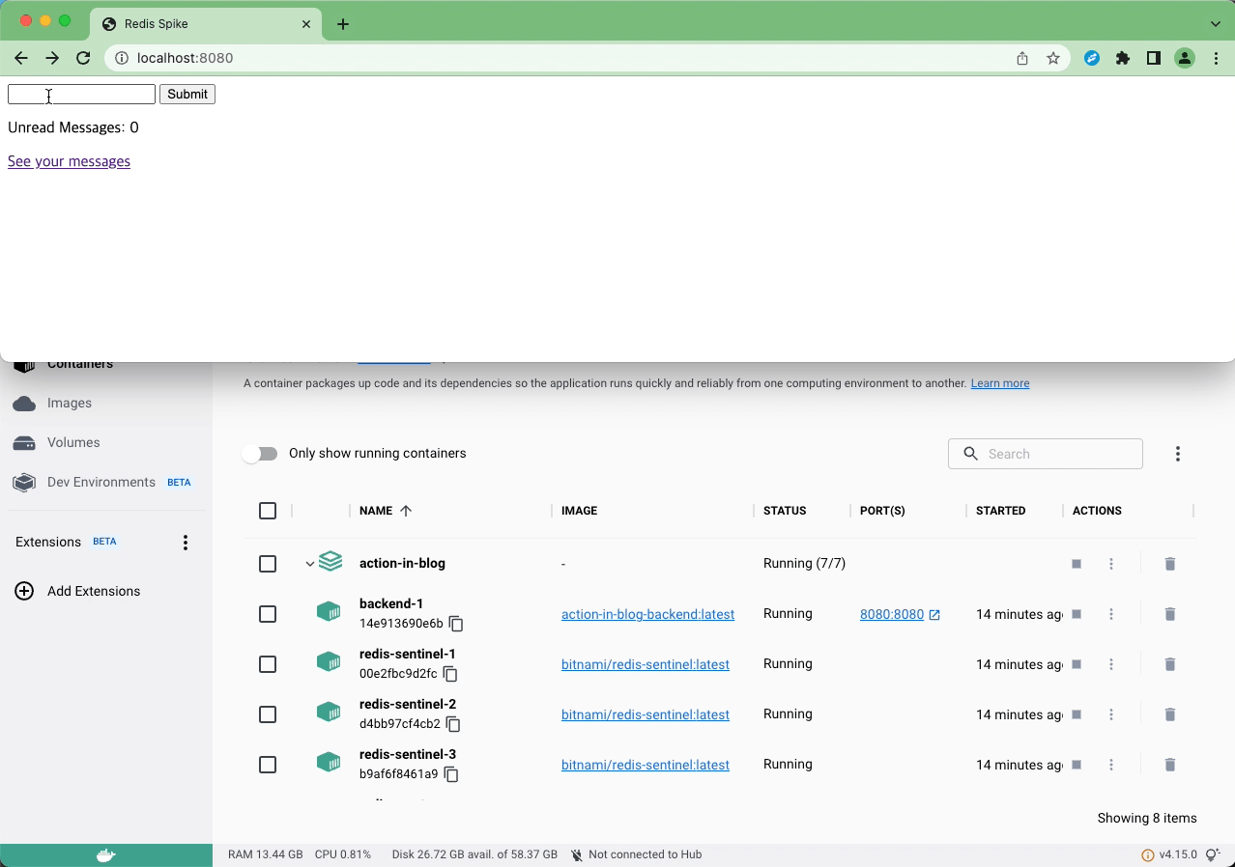The height and width of the screenshot is (867, 1235).
Task: Copy redis-sentinel-1 container ID
Action: pyautogui.click(x=450, y=674)
